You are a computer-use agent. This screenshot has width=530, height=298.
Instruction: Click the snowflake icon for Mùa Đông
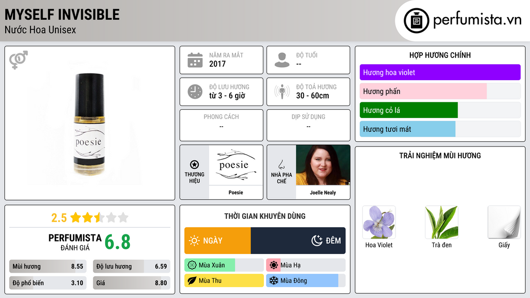274,280
